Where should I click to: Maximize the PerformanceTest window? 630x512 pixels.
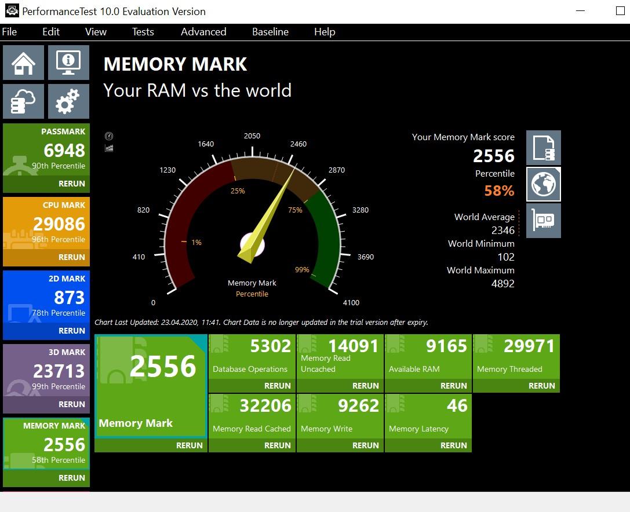coord(620,11)
